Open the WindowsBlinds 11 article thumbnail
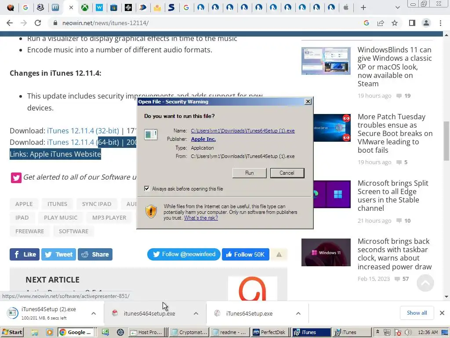The image size is (450, 338). (326, 61)
